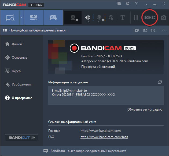This screenshot has width=169, height=156.
Task: Refresh license info with the refresh icon
Action: [160, 82]
